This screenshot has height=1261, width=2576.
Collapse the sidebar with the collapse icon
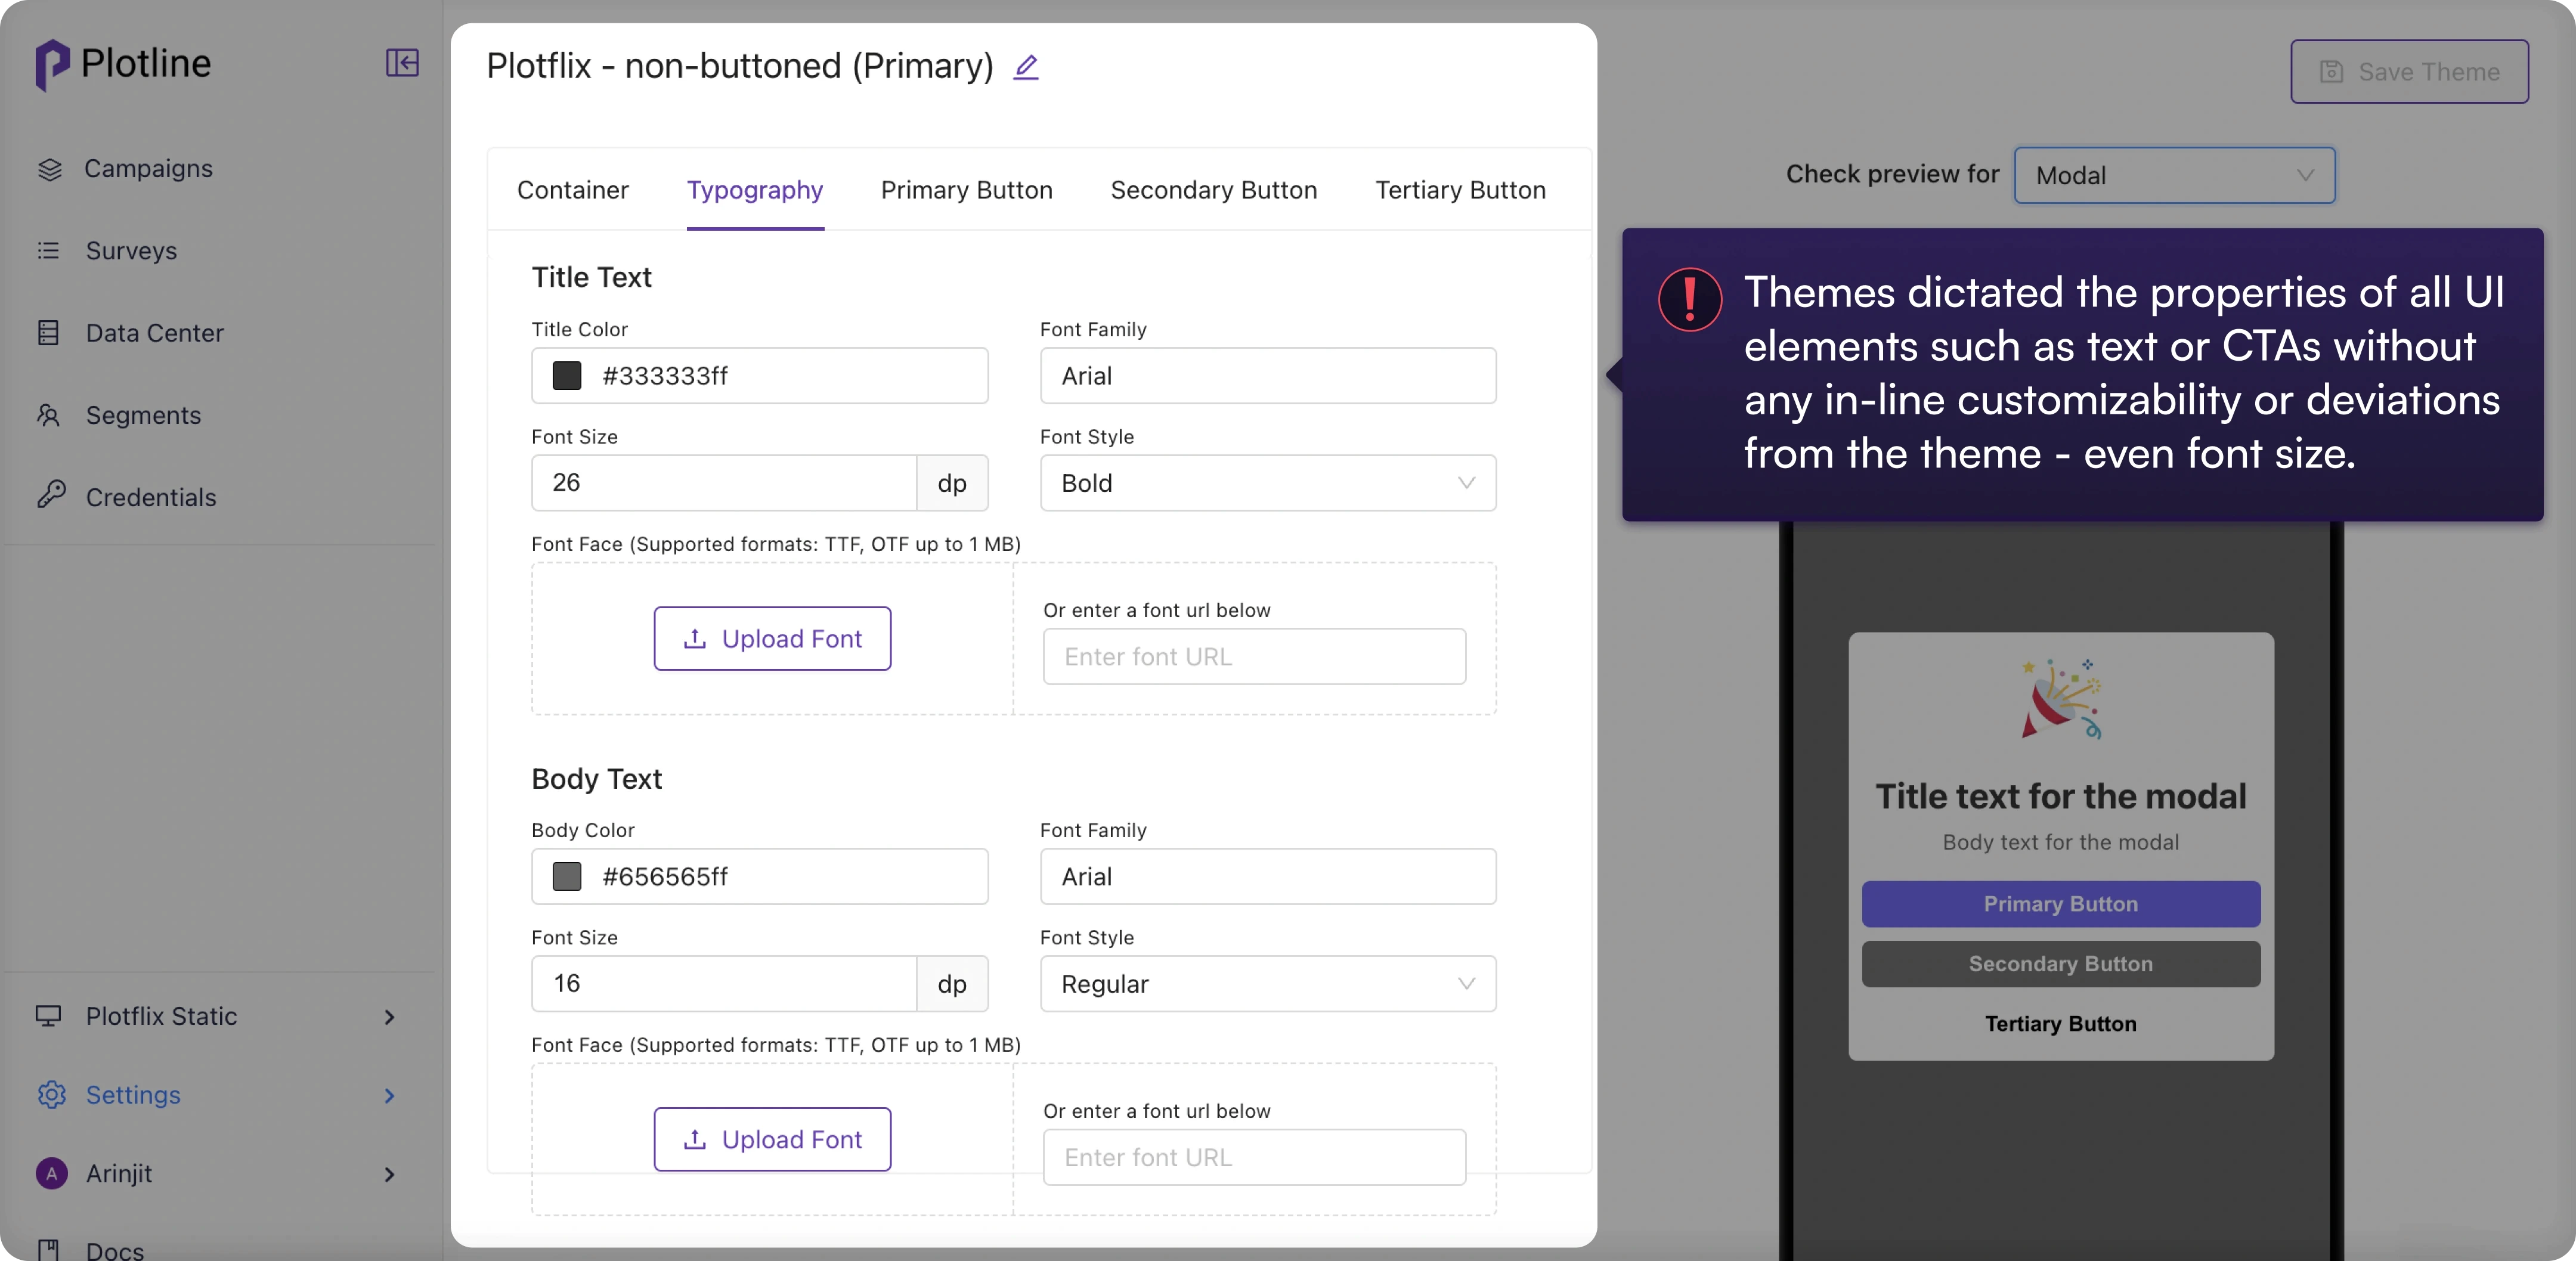click(x=402, y=63)
